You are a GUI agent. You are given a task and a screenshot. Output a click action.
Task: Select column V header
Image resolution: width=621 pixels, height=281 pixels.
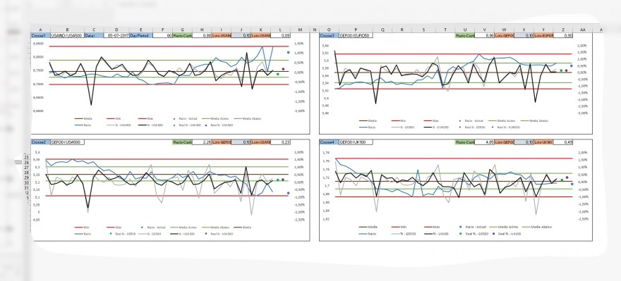pos(484,30)
